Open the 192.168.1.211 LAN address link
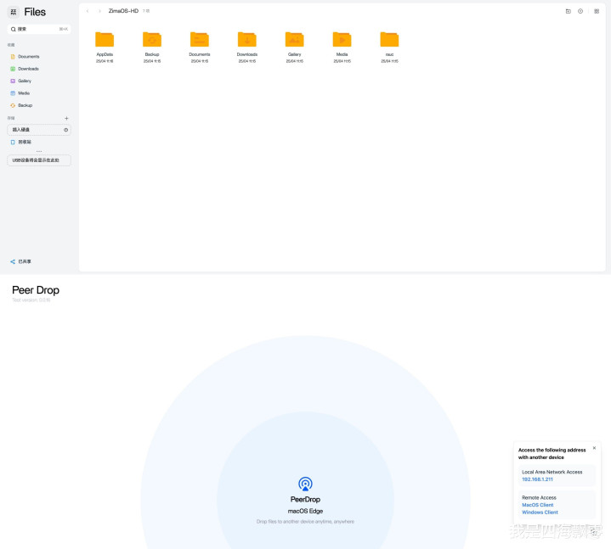Image resolution: width=611 pixels, height=549 pixels. (x=537, y=479)
